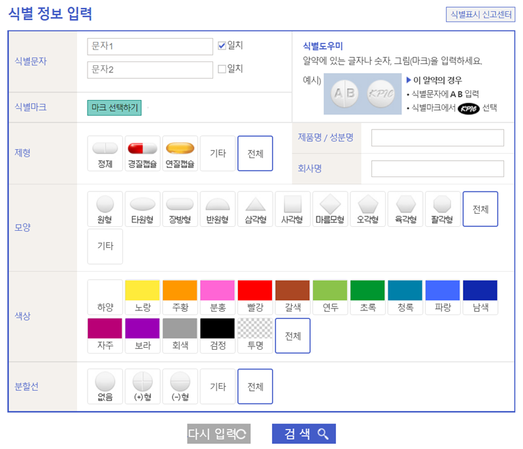Choose the 검정 black color swatch
The height and width of the screenshot is (449, 523).
[x=218, y=336]
